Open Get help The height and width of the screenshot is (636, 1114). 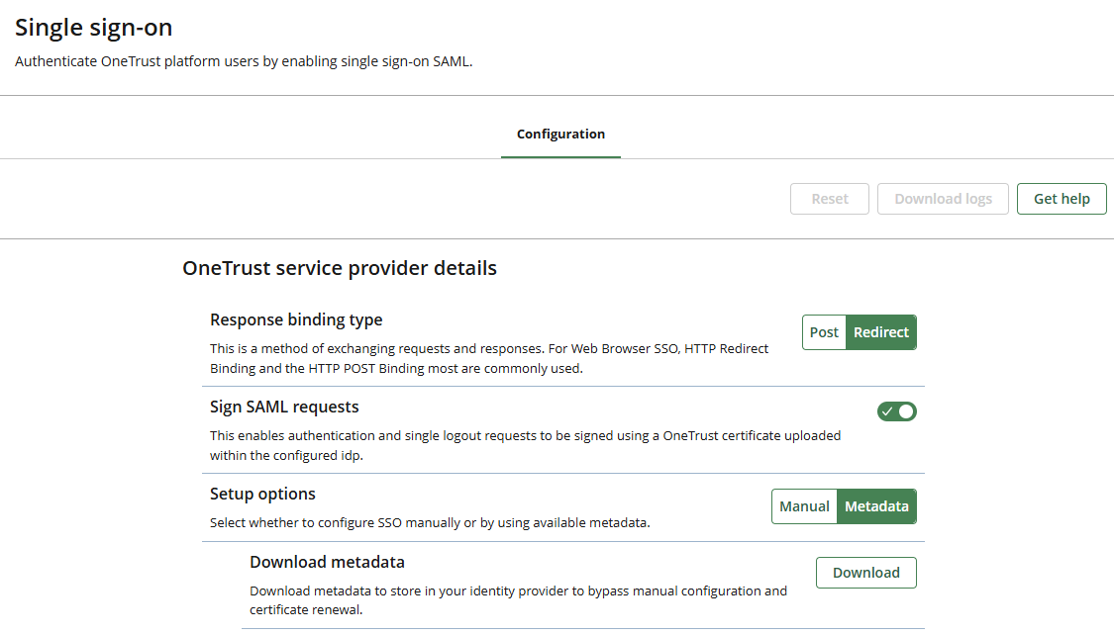tap(1062, 199)
